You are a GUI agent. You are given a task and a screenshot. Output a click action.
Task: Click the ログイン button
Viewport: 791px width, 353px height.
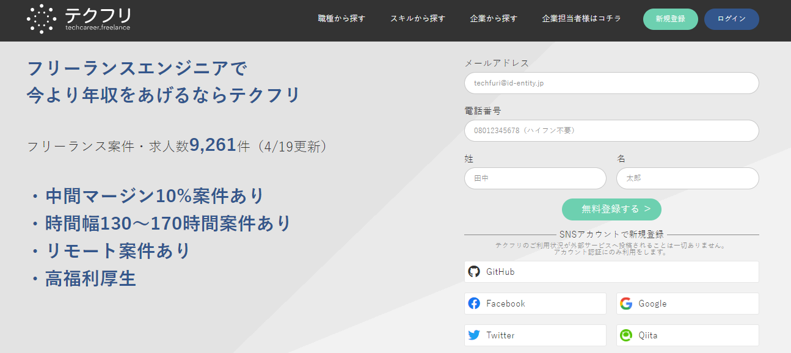(x=732, y=19)
